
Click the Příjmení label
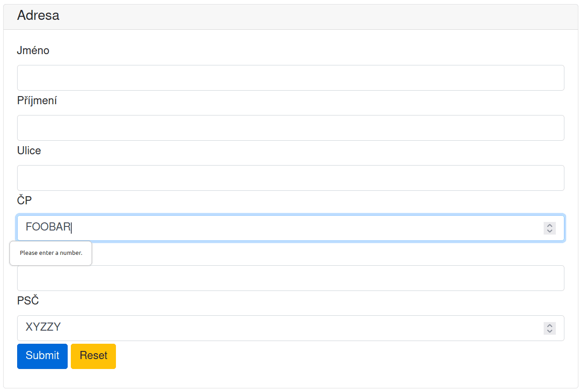click(x=37, y=101)
